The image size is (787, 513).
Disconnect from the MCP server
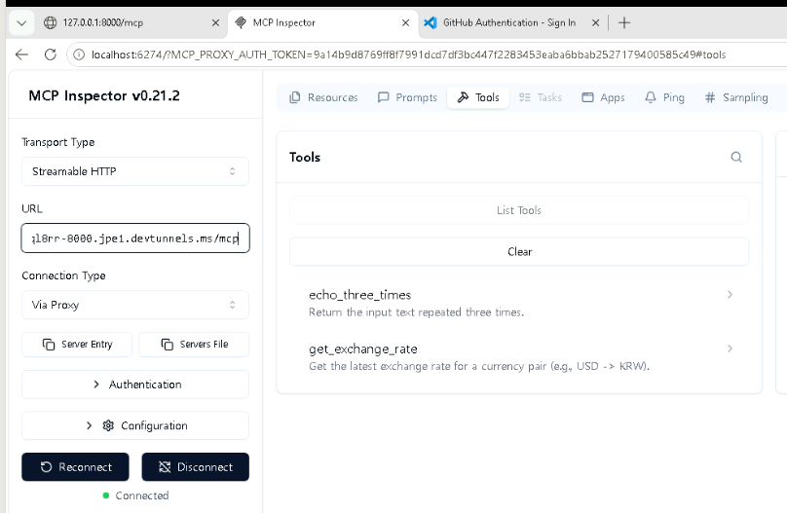195,467
